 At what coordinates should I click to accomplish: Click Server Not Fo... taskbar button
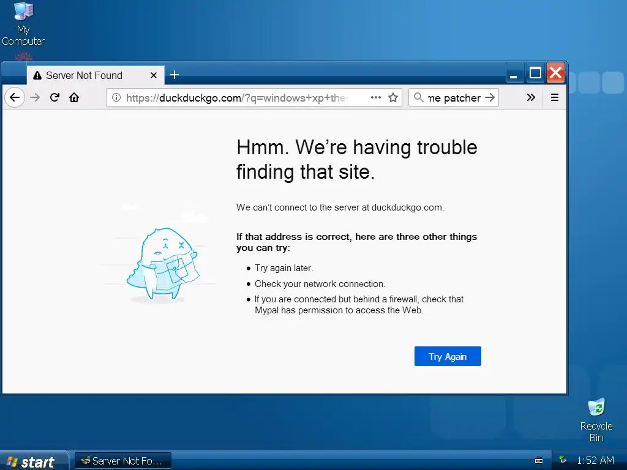(x=123, y=461)
